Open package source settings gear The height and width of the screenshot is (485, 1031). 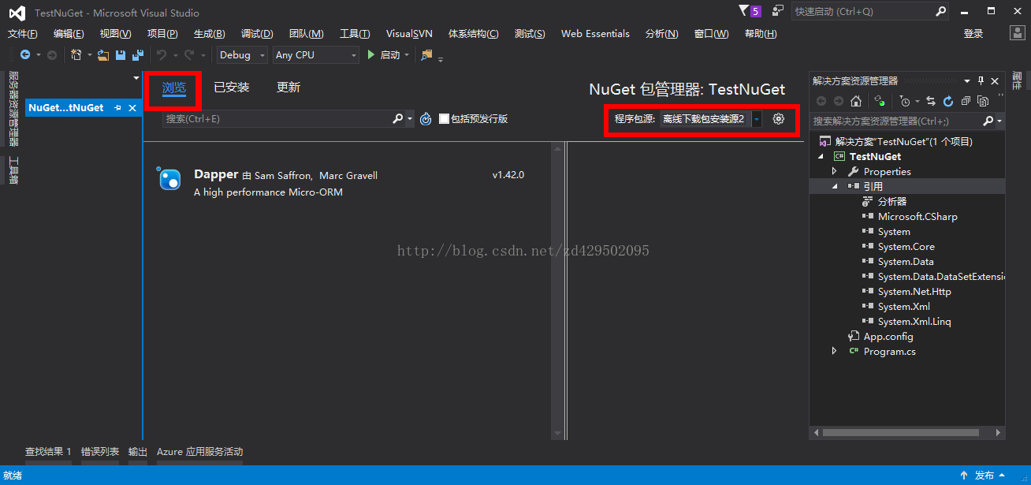(779, 119)
